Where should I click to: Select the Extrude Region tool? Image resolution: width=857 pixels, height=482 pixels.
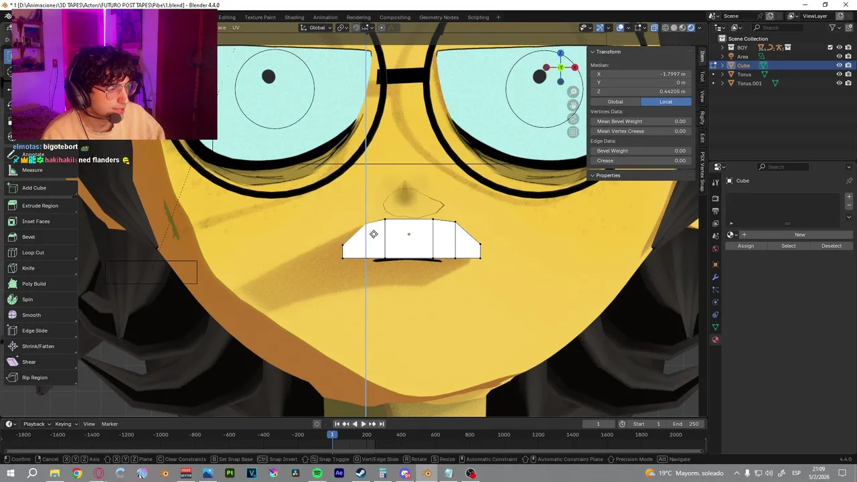40,206
